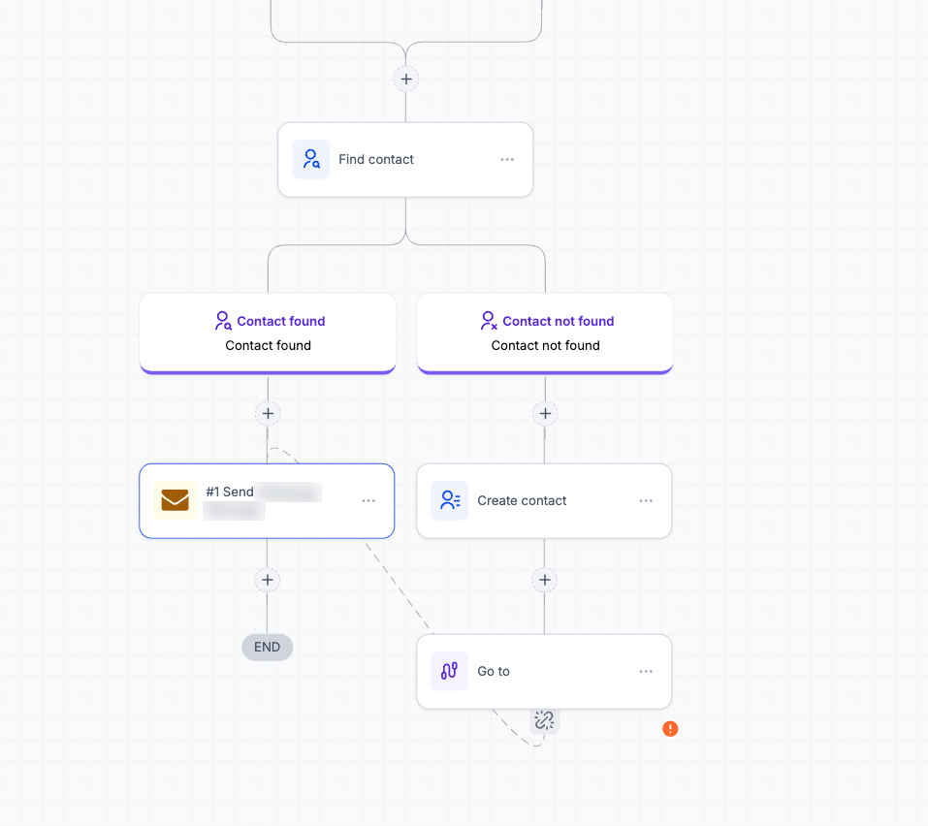
Task: Open the Create contact options menu
Action: (x=646, y=500)
